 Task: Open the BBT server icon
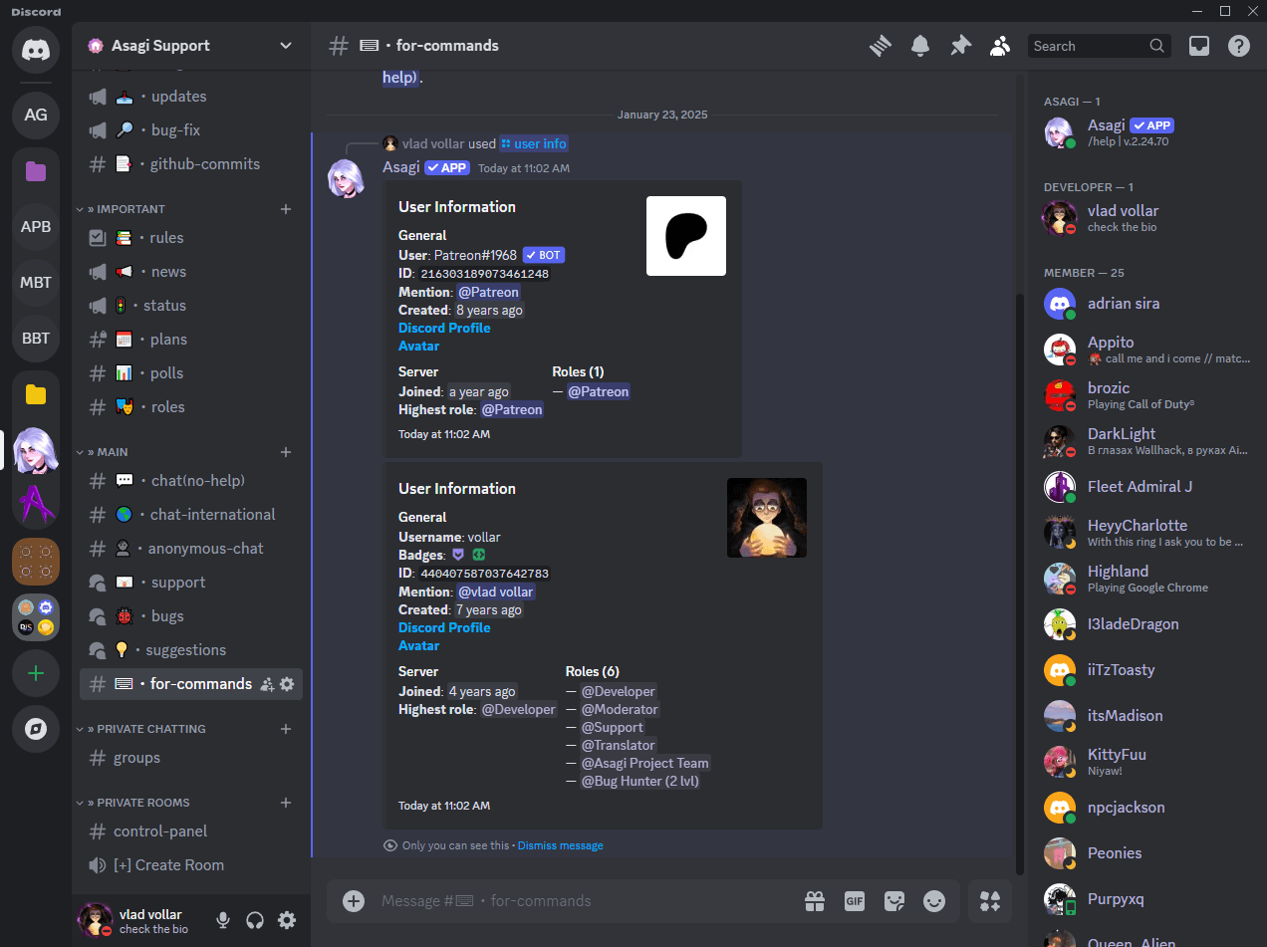(36, 338)
